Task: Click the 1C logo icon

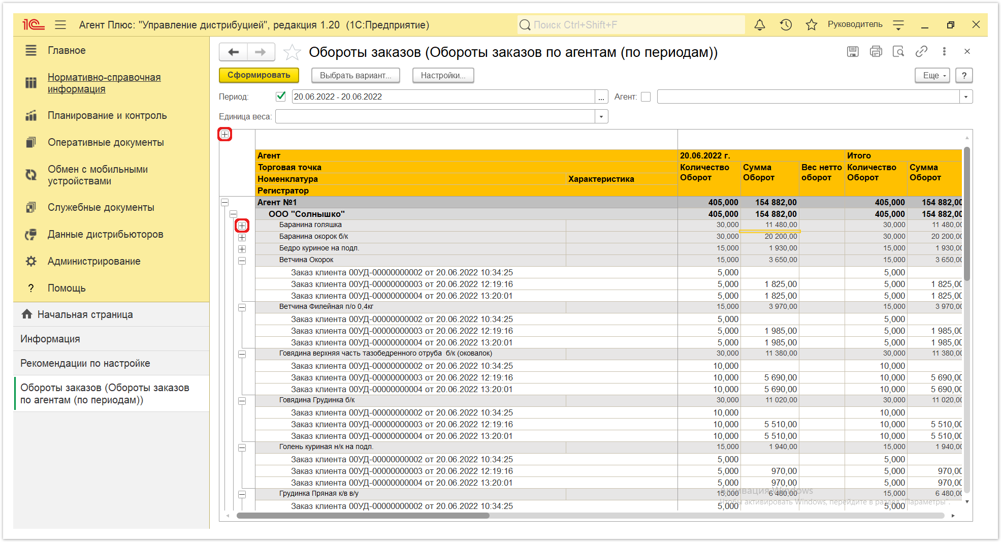Action: click(34, 24)
